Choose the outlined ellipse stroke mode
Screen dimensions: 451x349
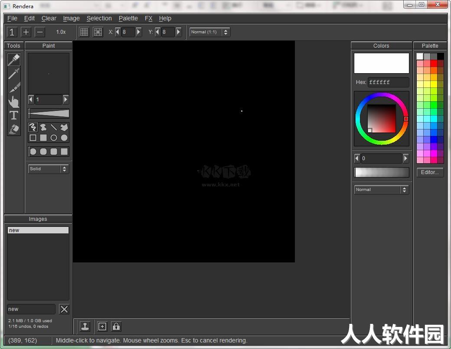[x=53, y=138]
